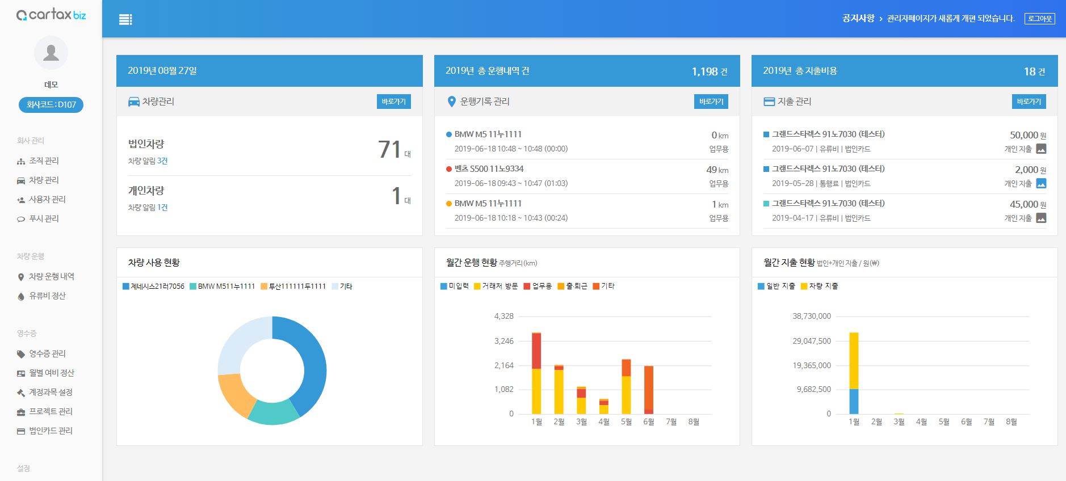The height and width of the screenshot is (481, 1066).
Task: Open receipt image for 50,000 원 expense
Action: tap(1041, 149)
